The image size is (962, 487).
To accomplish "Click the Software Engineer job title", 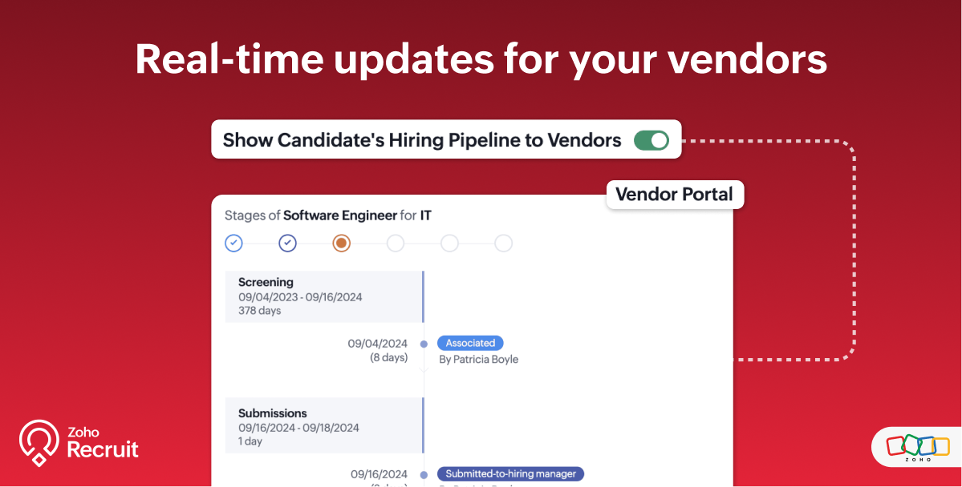I will pos(340,215).
